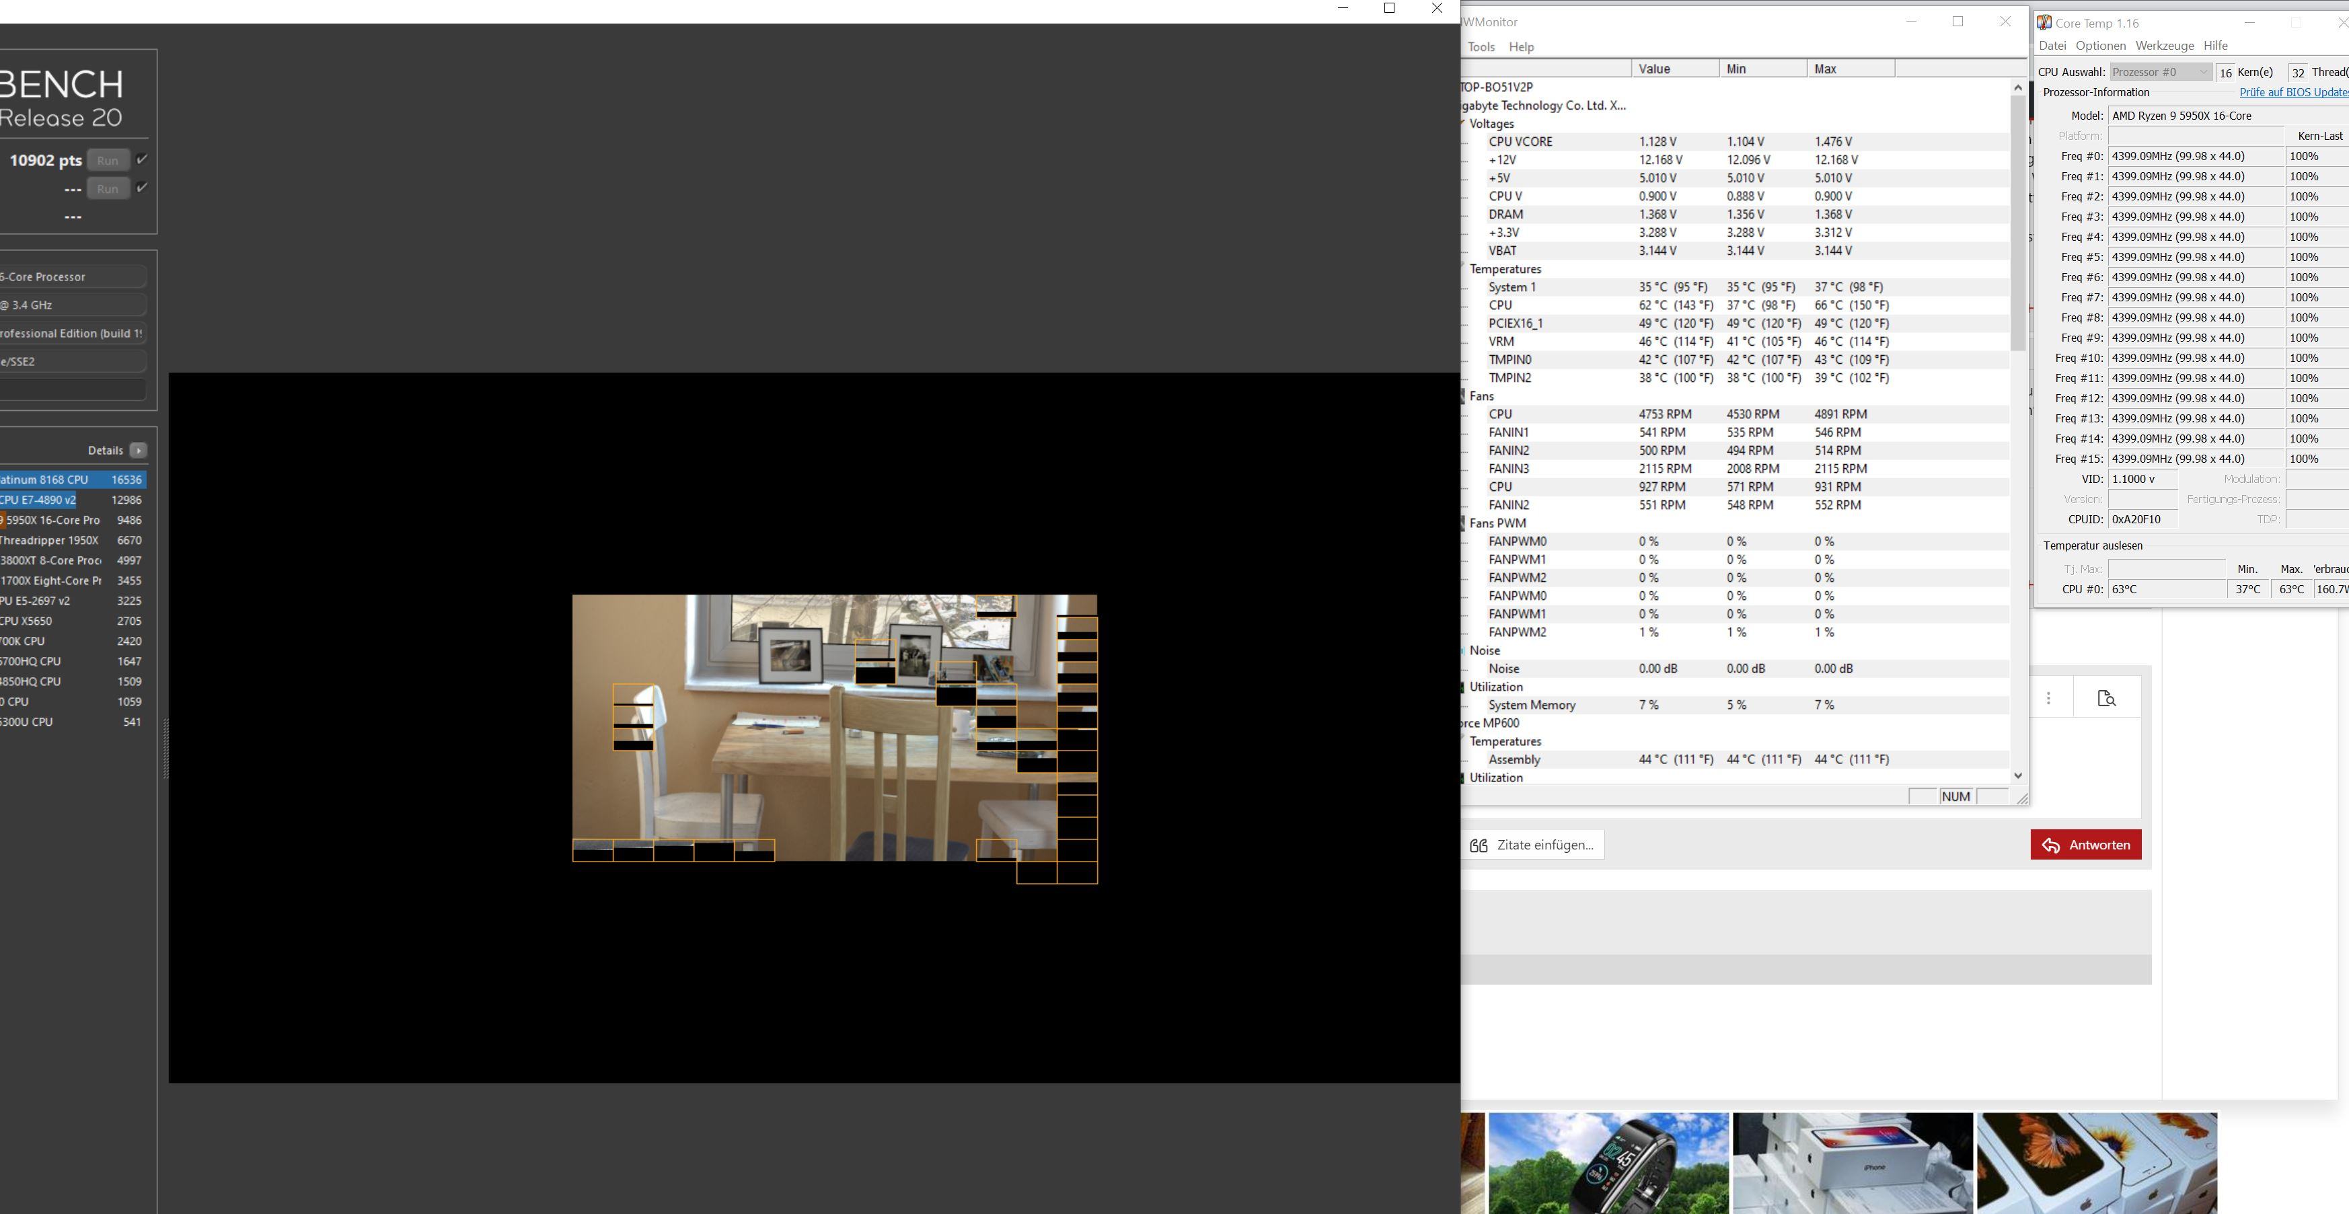Click the quote icon in Zitate einfügen button
Image resolution: width=2349 pixels, height=1214 pixels.
1478,845
